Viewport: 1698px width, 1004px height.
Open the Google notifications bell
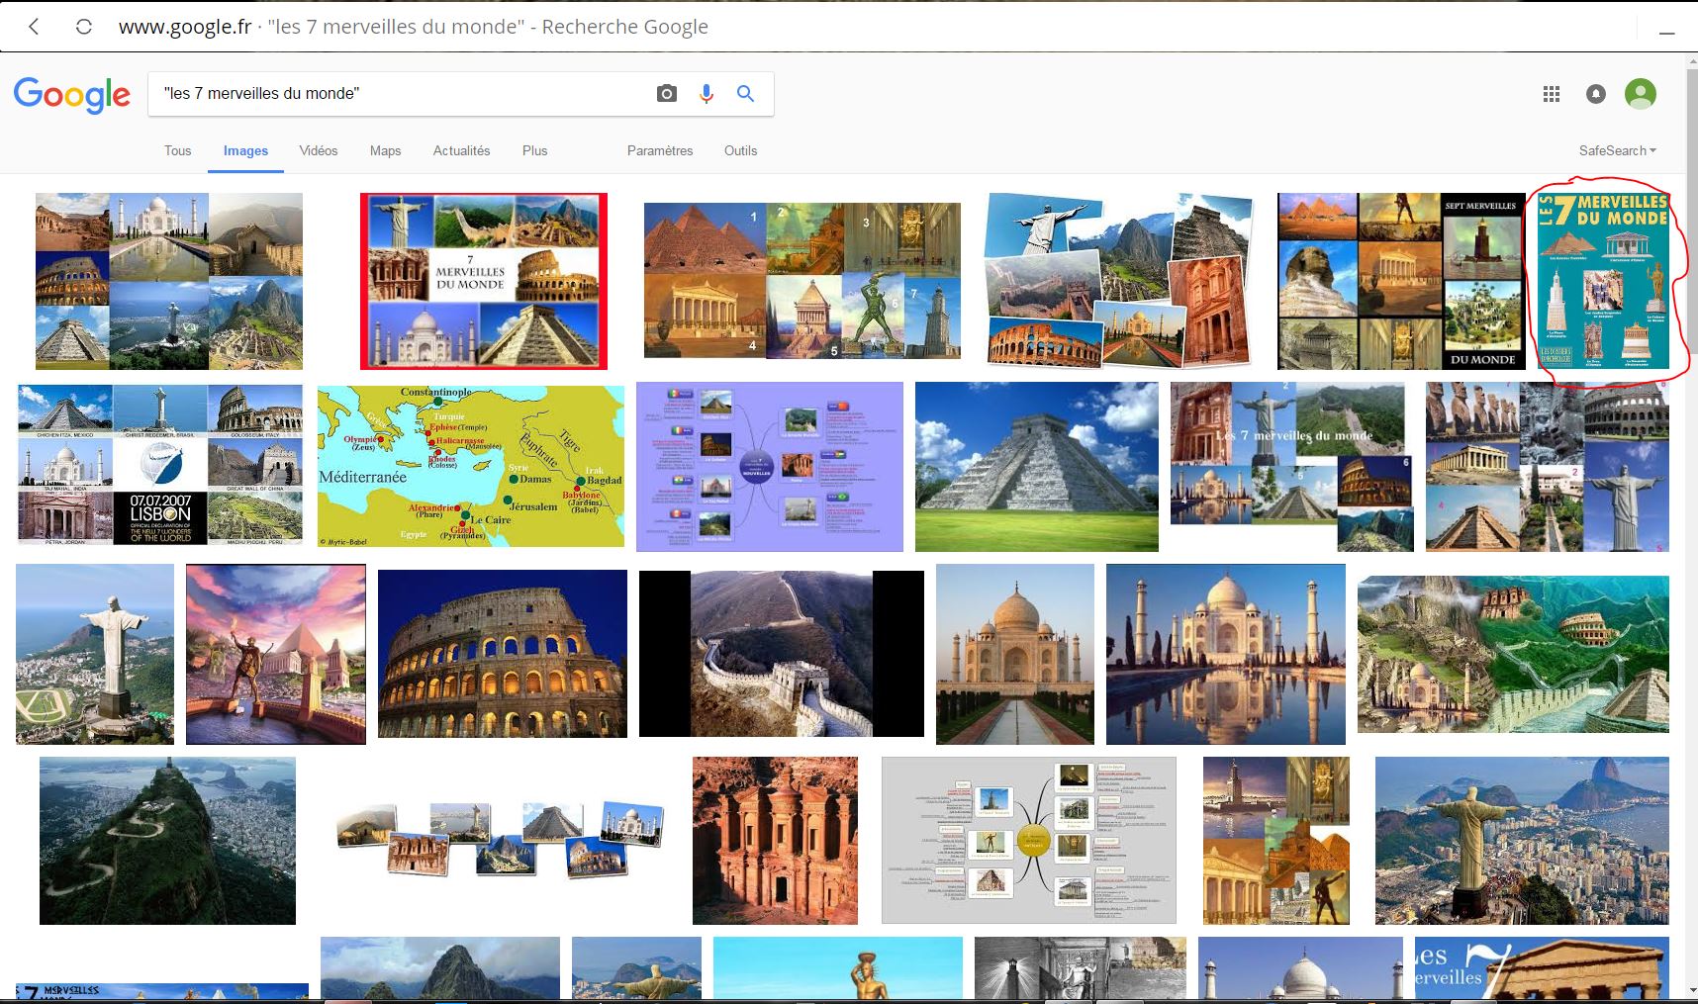tap(1596, 94)
